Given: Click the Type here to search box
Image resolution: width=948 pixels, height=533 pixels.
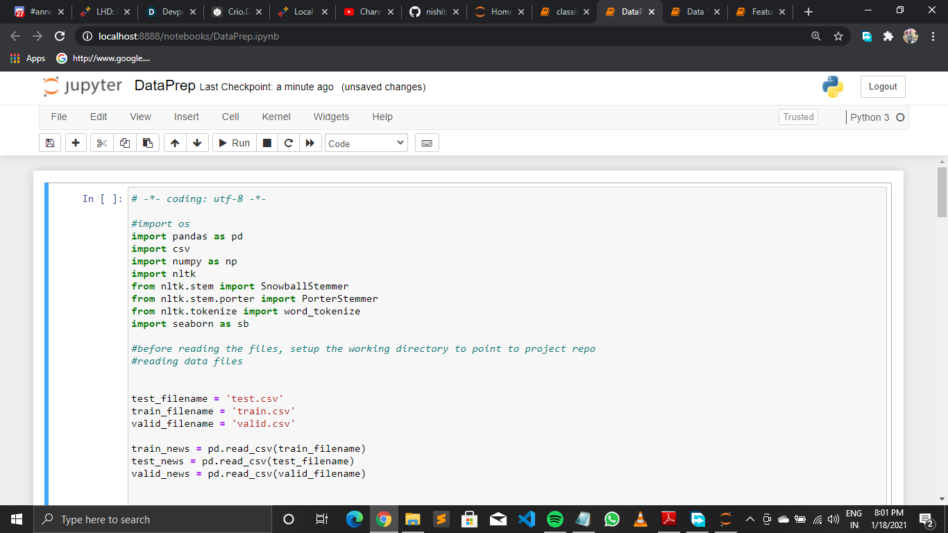Looking at the screenshot, I should pos(153,519).
